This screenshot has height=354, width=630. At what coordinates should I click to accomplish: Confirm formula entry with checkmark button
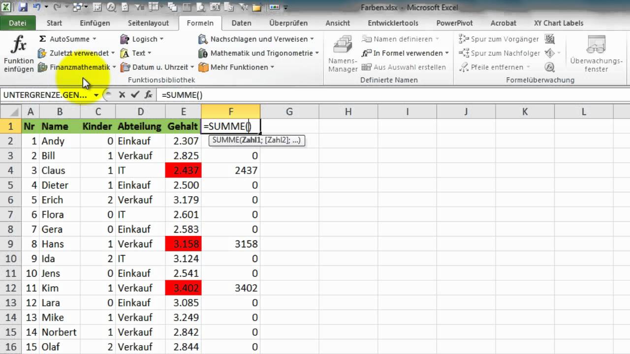tap(135, 95)
